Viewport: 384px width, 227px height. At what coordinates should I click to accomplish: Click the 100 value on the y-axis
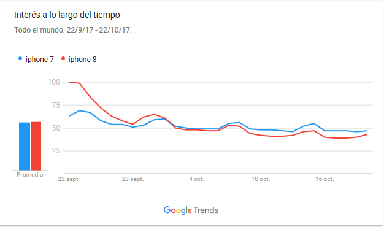coord(54,82)
